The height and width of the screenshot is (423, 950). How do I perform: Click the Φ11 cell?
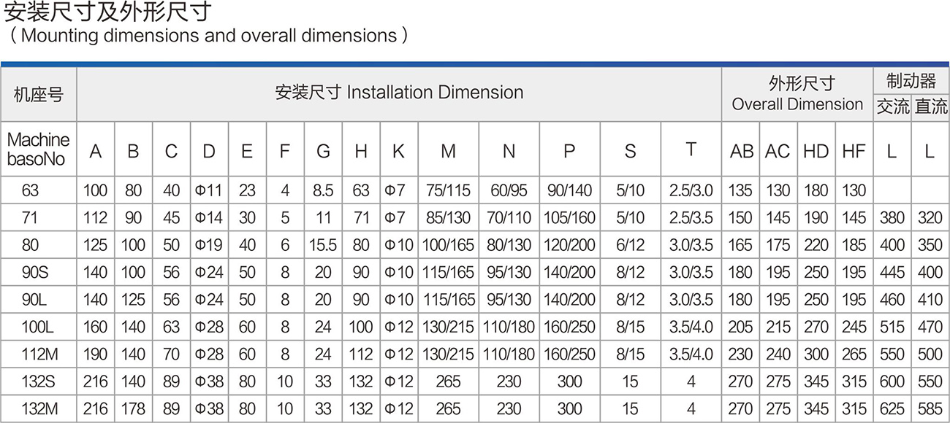pyautogui.click(x=209, y=191)
